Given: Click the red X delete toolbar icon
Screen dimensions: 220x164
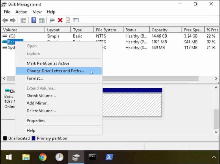Looking at the screenshot, I should tap(60, 20).
